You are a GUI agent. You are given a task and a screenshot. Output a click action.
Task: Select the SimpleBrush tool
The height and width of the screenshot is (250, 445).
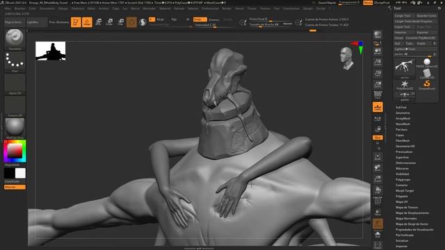click(426, 85)
